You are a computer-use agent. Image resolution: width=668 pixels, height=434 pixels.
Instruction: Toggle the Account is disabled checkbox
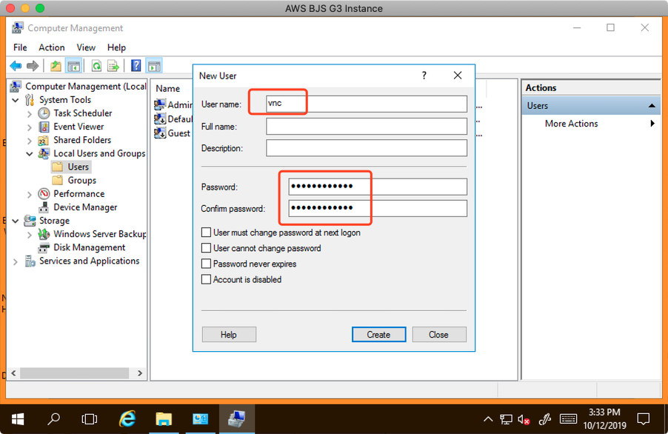tap(207, 279)
